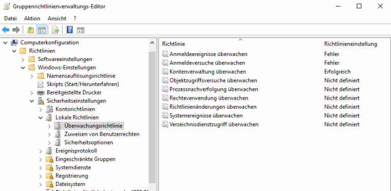Screen dimensions: 391x191
Task: Open the Aktion menu
Action: click(32, 18)
